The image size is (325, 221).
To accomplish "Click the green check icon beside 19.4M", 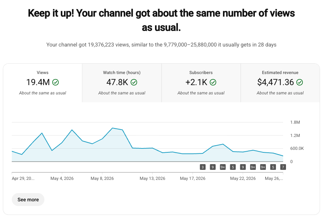I will pos(55,83).
